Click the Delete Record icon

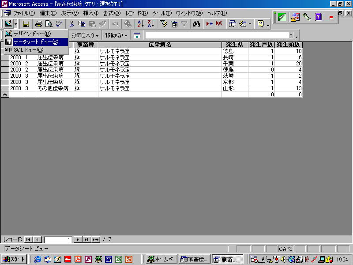pyautogui.click(x=219, y=24)
